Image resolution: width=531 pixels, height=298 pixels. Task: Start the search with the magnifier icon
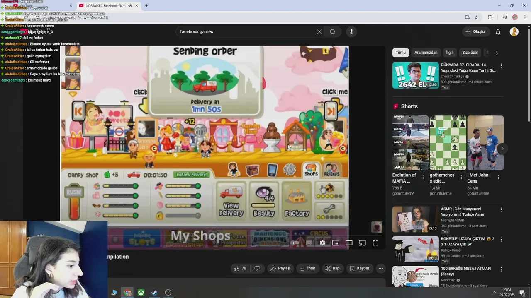coord(333,31)
